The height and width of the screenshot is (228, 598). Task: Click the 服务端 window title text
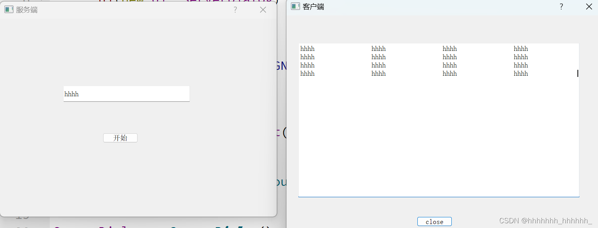click(x=24, y=9)
